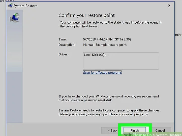Click the Confirm your restore point heading
This screenshot has height=136, width=182.
tap(86, 15)
